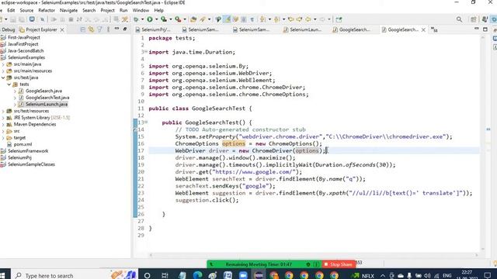Image resolution: width=497 pixels, height=279 pixels.
Task: Switch to SeleniumLaun... editor tab
Action: (302, 29)
